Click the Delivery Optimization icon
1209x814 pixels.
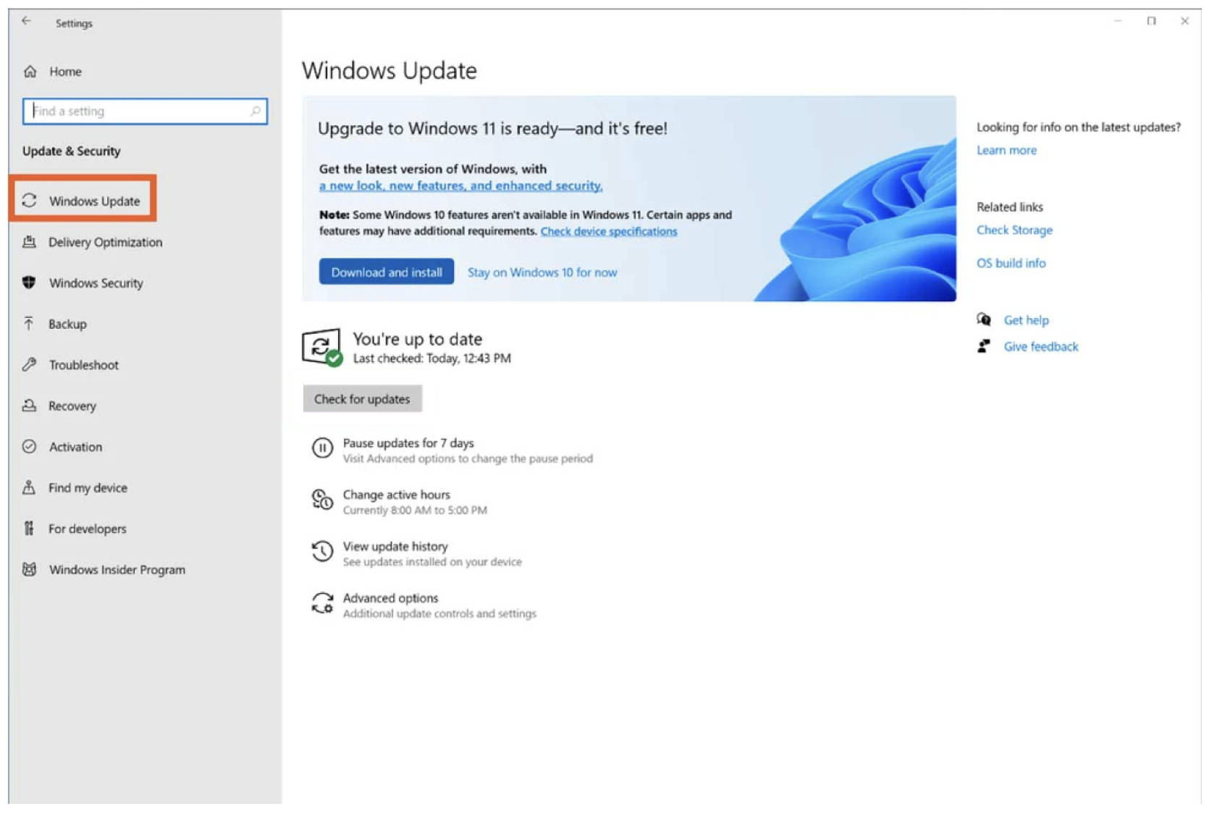coord(29,242)
